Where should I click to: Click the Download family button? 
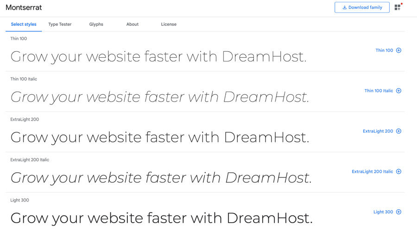coord(362,7)
